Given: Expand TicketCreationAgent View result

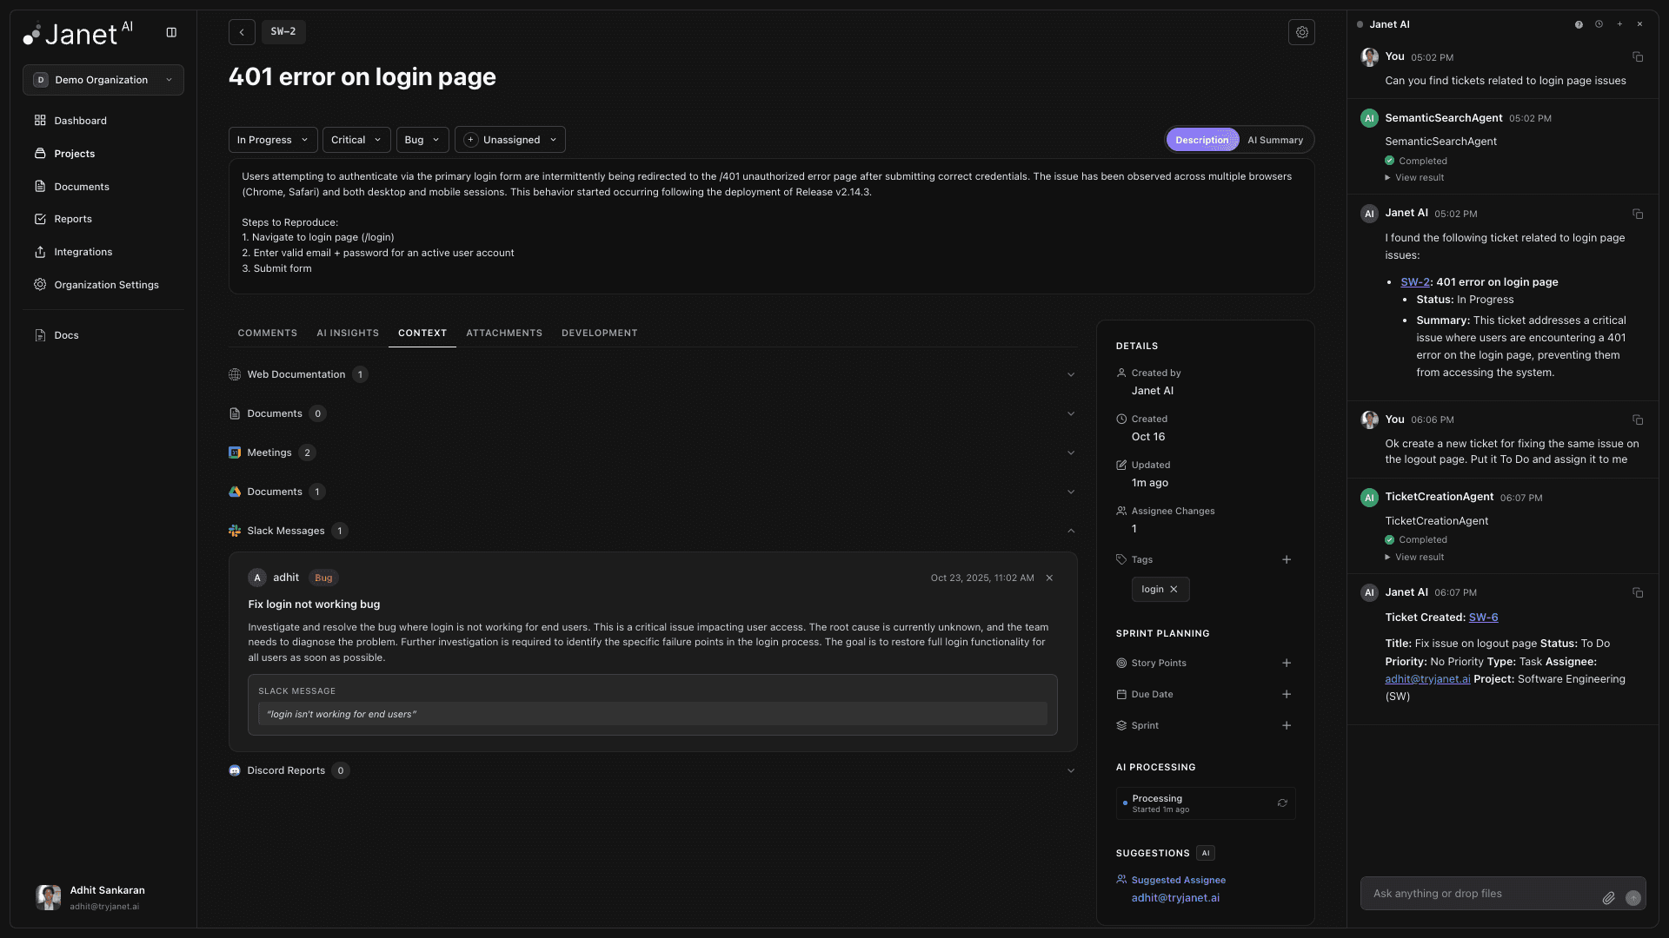Looking at the screenshot, I should click(1419, 558).
